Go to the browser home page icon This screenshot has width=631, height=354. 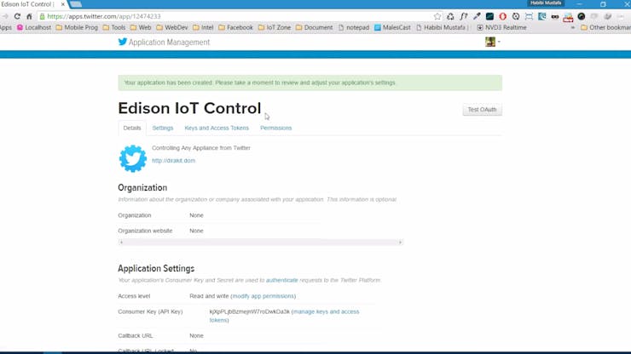(x=29, y=16)
